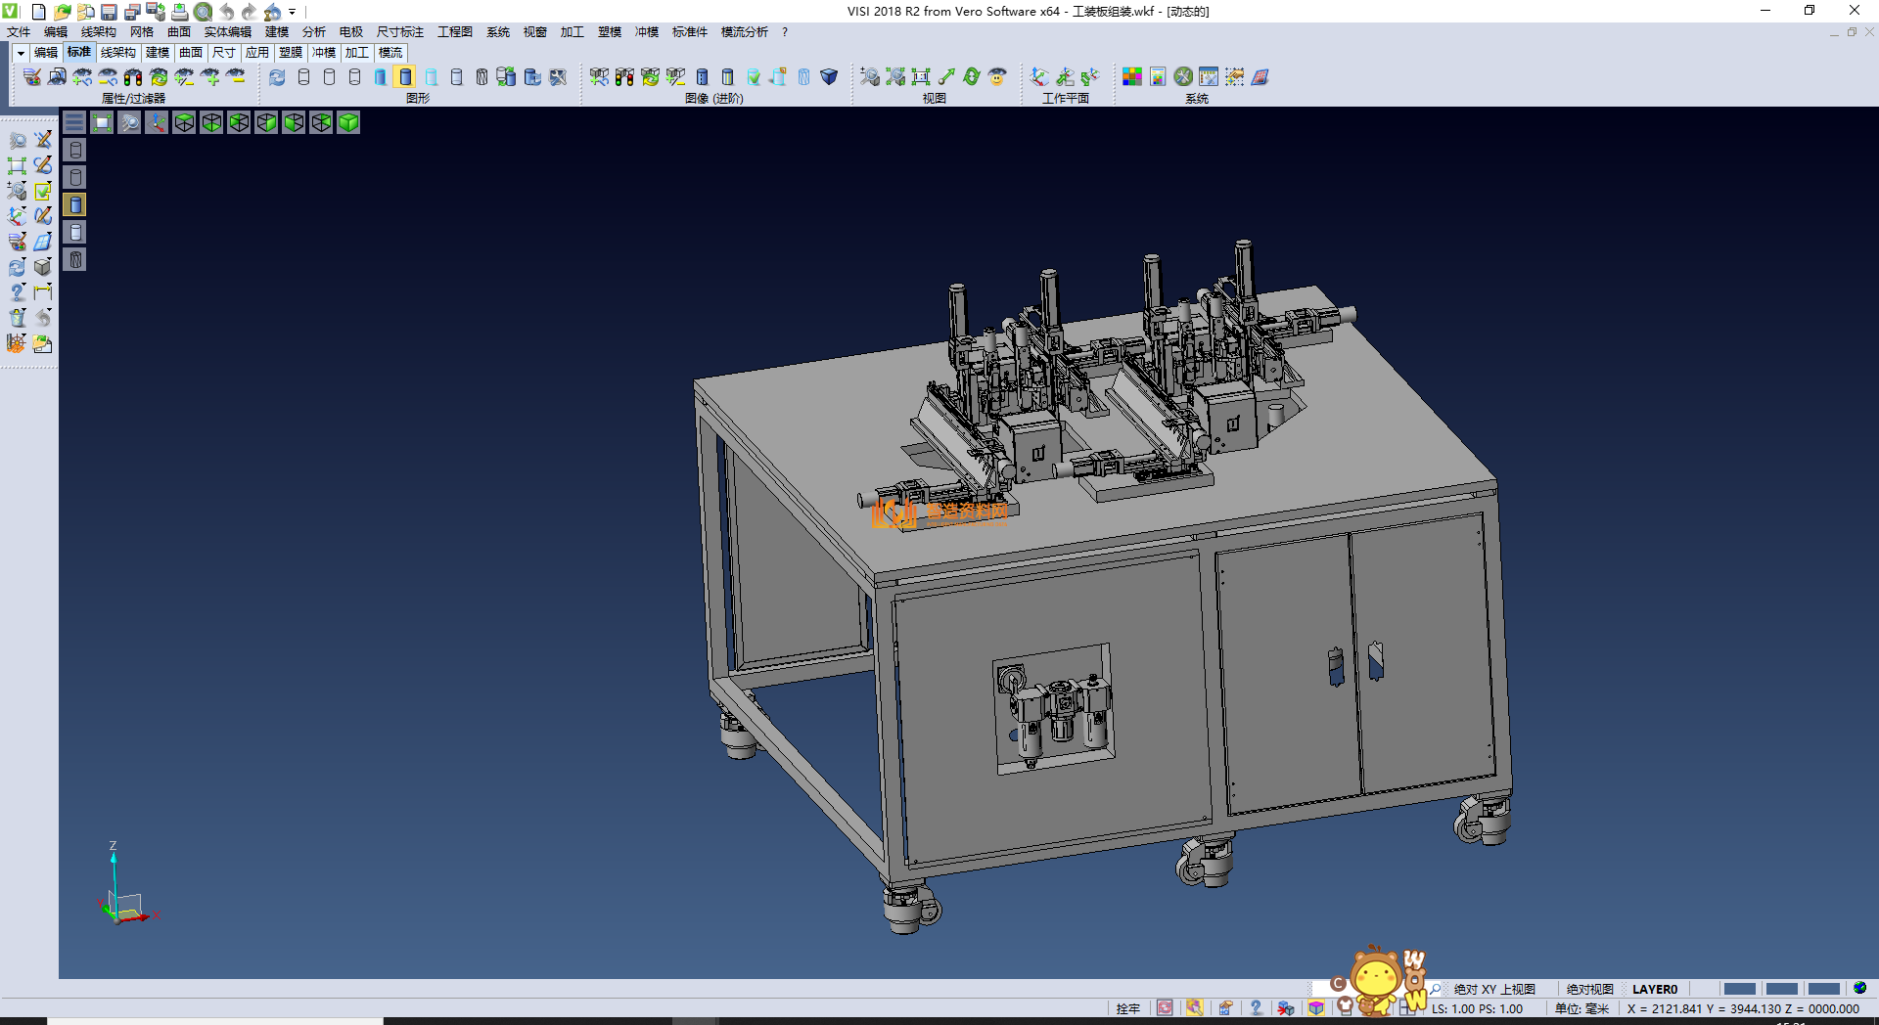Click the zoom magnifier in viewport toolbar

[x=129, y=122]
